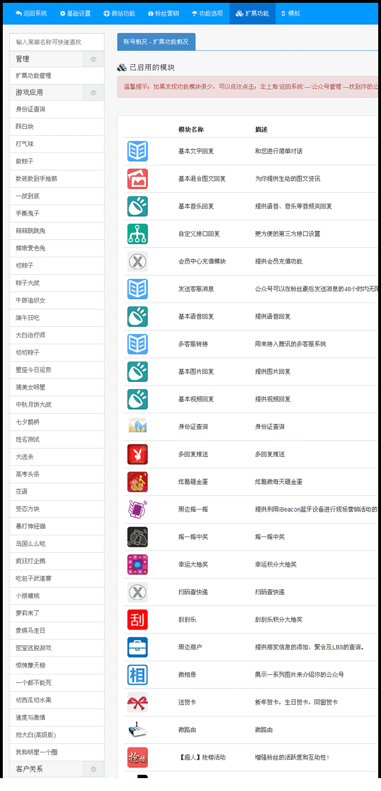Viewport: 381px width, 791px height.
Task: Click the 摇一摇中奖 shaking hand icon
Action: point(137,536)
